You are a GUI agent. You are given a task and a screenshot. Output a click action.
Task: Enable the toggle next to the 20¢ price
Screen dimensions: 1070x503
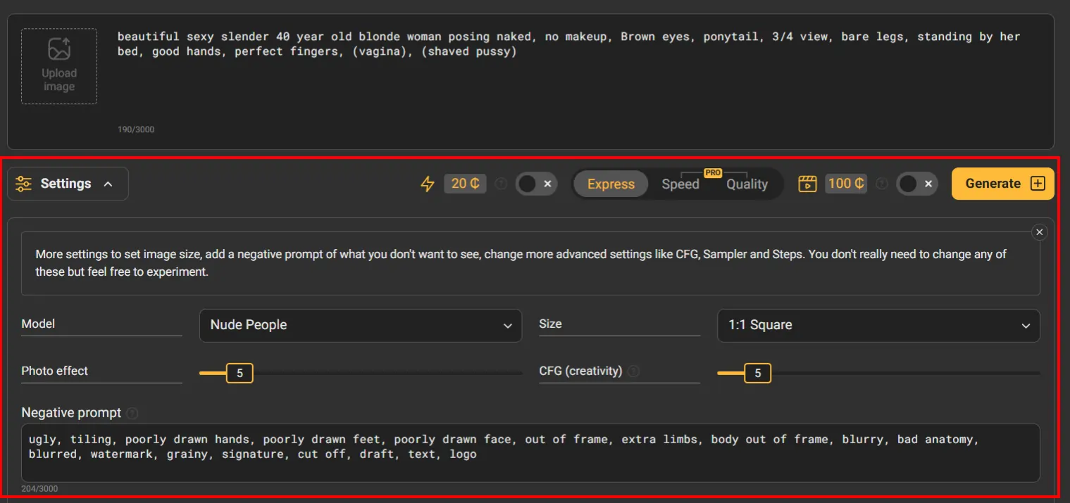(x=537, y=183)
